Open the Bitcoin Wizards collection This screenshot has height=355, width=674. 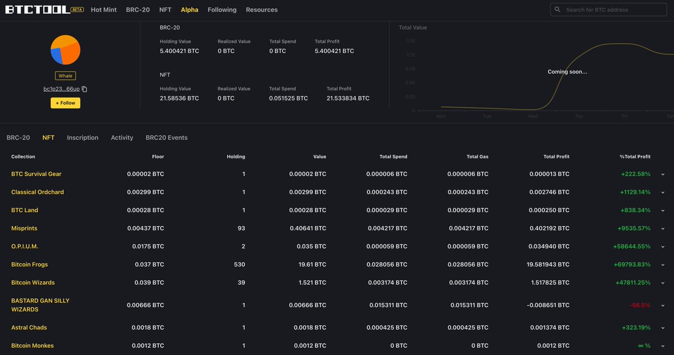point(33,282)
